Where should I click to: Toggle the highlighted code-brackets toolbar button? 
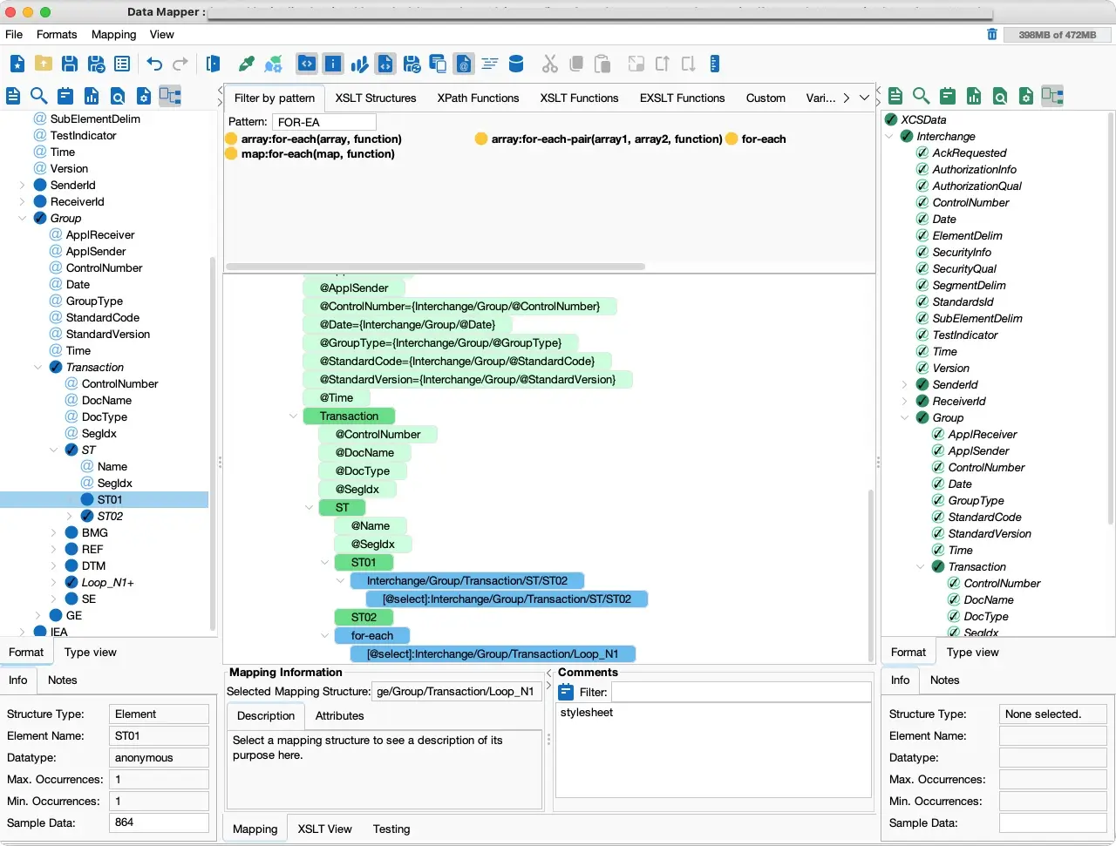[x=307, y=64]
